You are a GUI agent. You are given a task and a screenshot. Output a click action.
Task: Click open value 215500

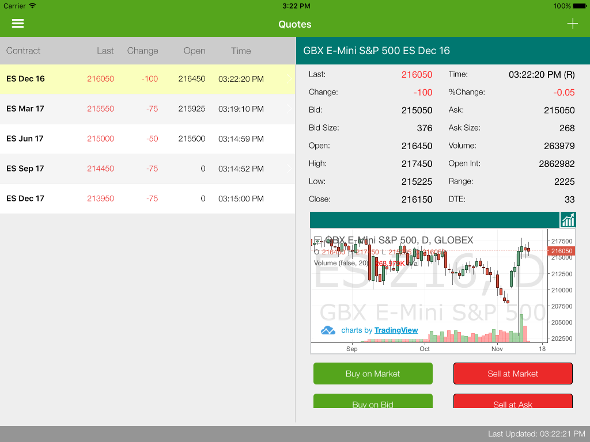[191, 139]
